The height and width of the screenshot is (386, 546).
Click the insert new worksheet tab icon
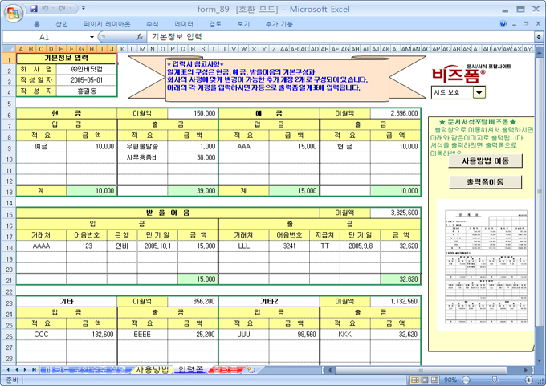(x=251, y=370)
